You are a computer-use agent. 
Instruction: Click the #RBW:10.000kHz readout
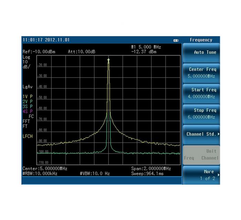[x=40, y=174]
